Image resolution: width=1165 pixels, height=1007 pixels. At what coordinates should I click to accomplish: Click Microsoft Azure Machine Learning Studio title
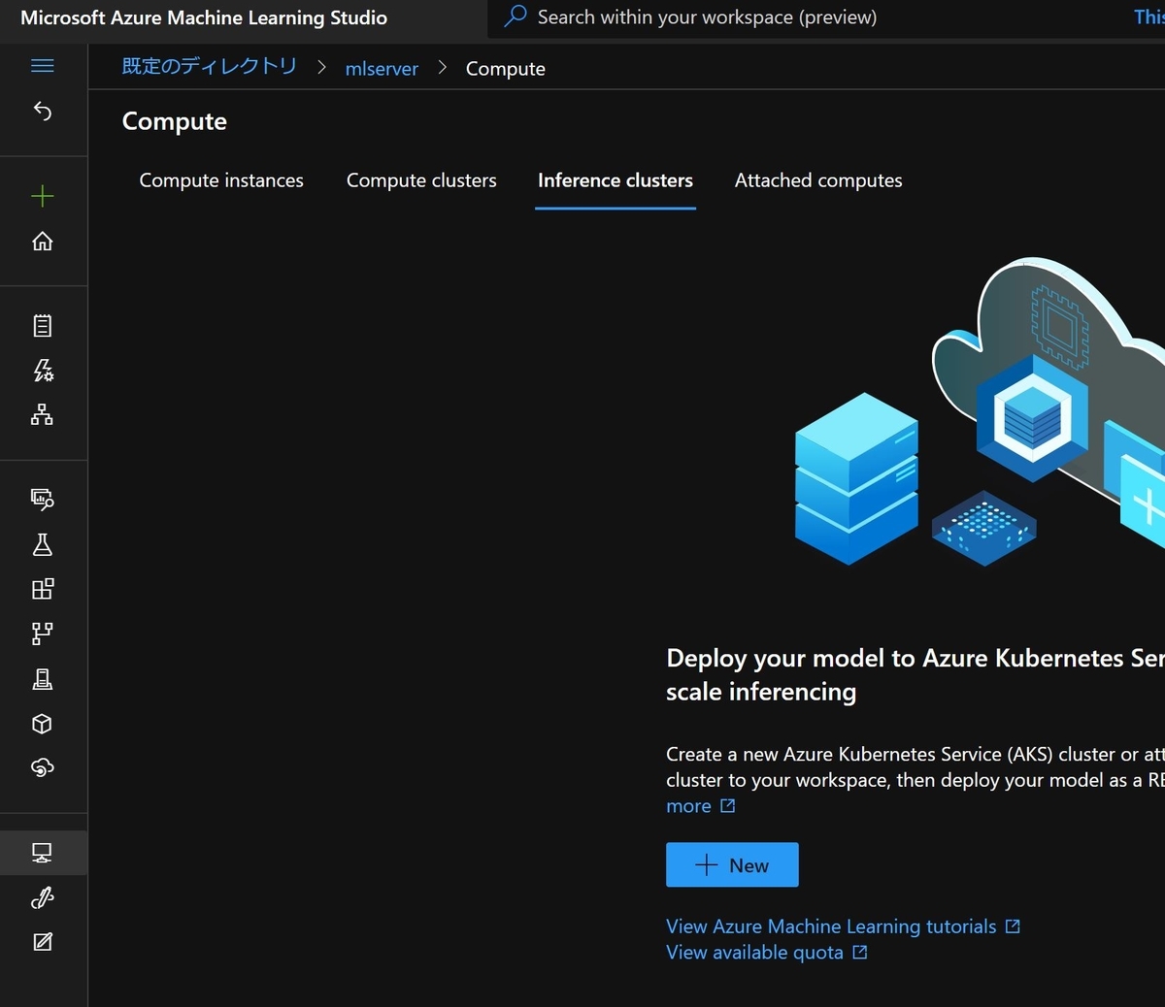click(204, 17)
